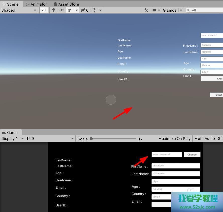Open the grid settings icon
Screen dimensions: 223x212
93,10
